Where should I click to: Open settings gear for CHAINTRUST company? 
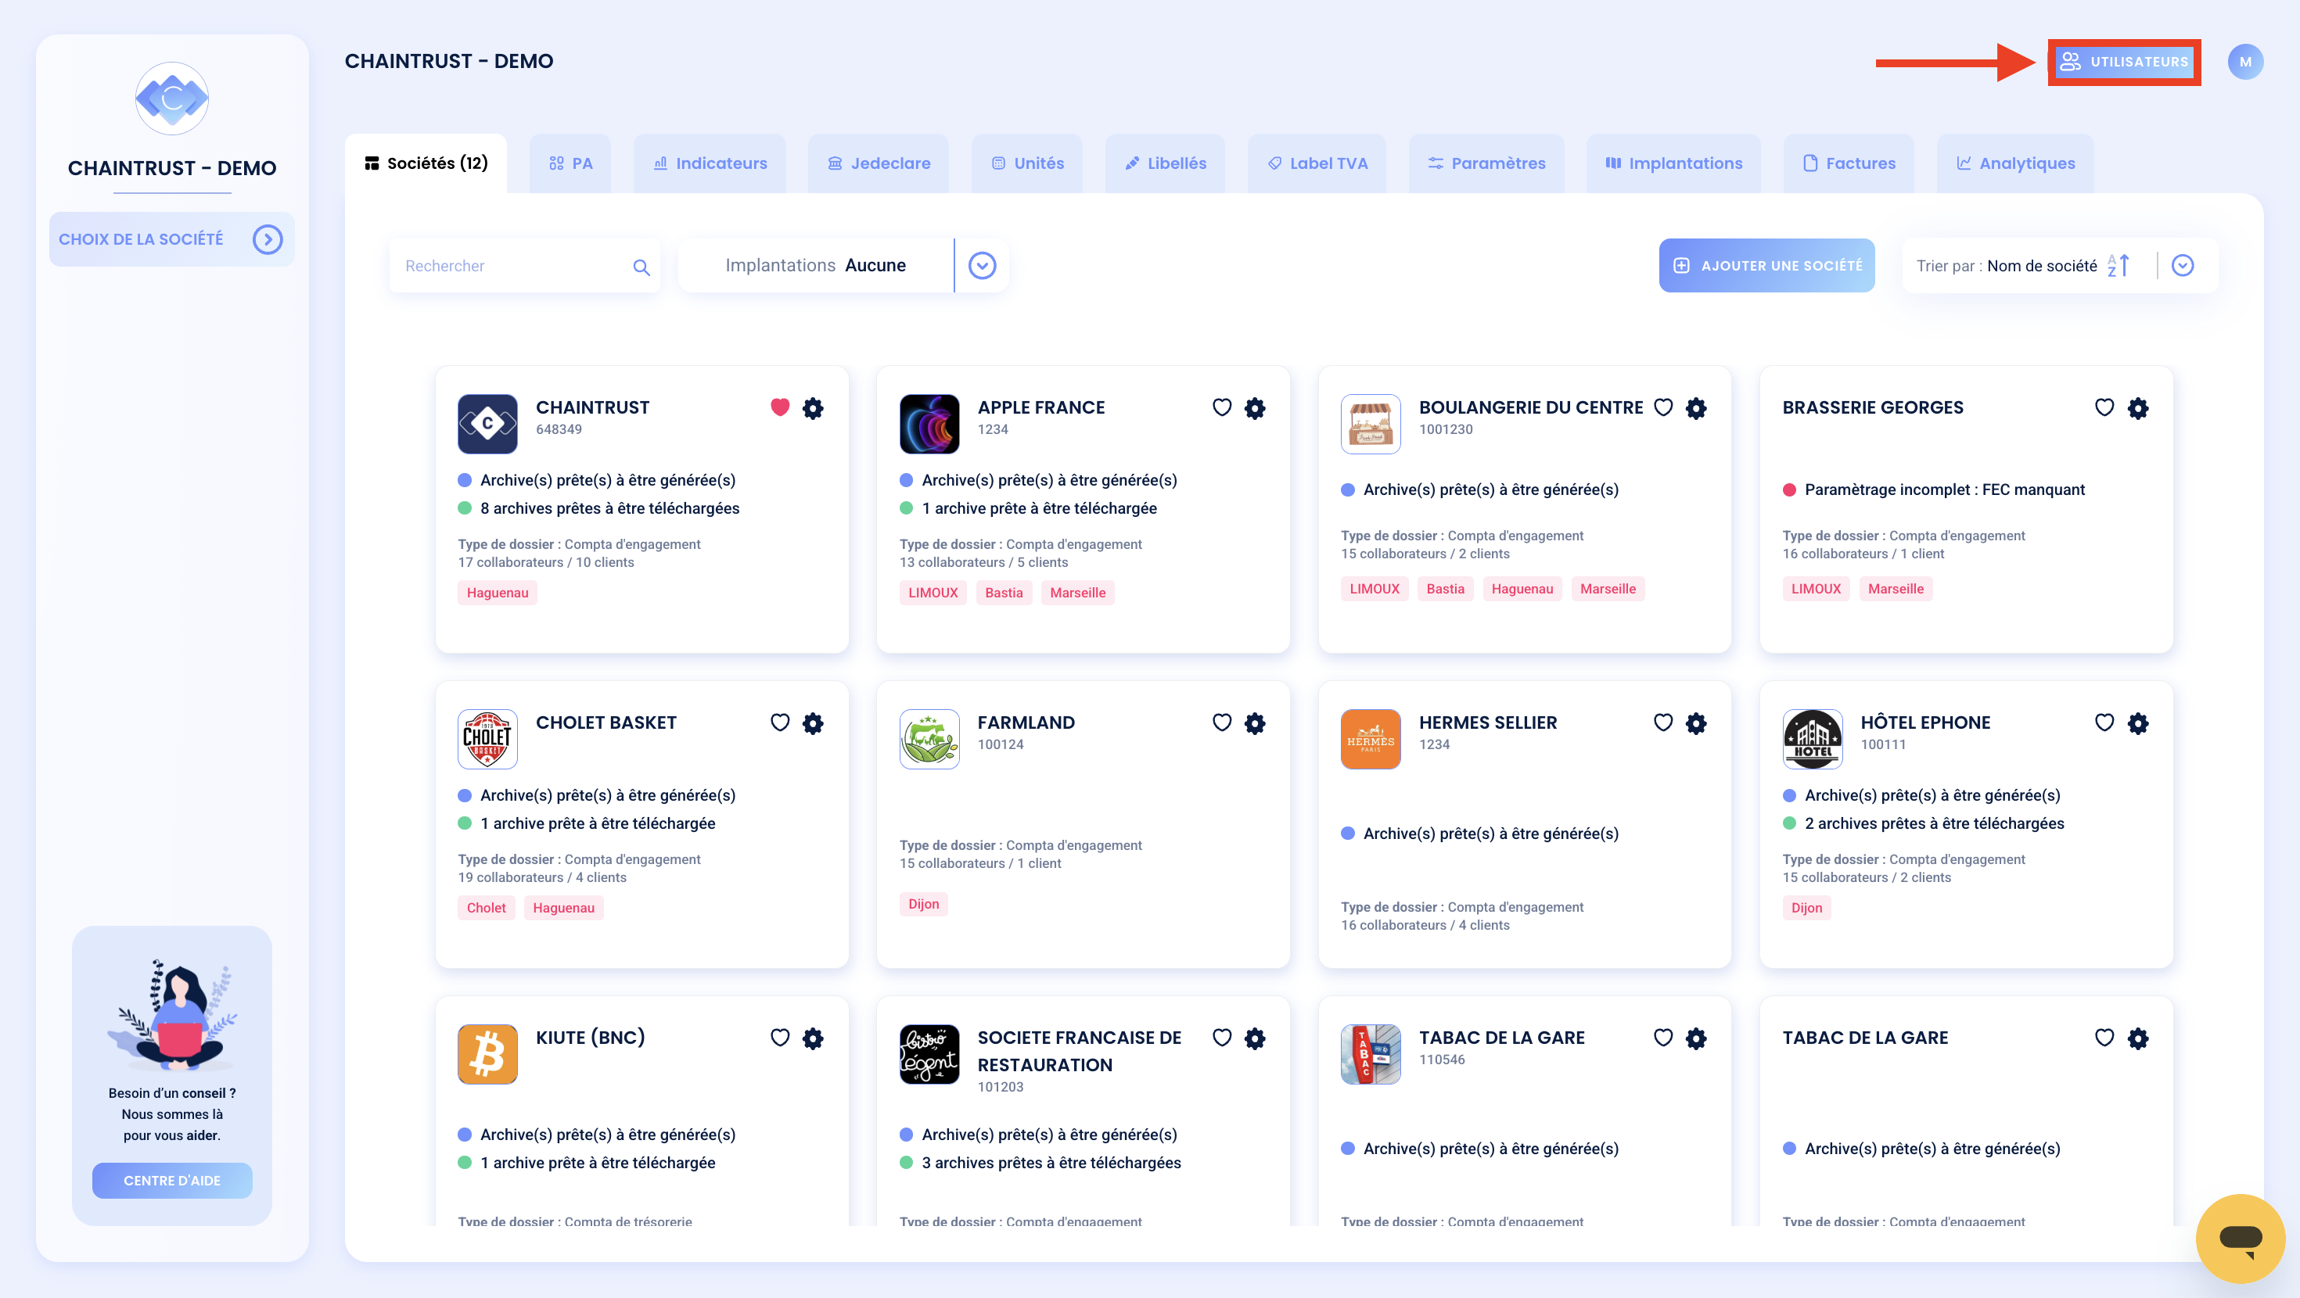[813, 408]
